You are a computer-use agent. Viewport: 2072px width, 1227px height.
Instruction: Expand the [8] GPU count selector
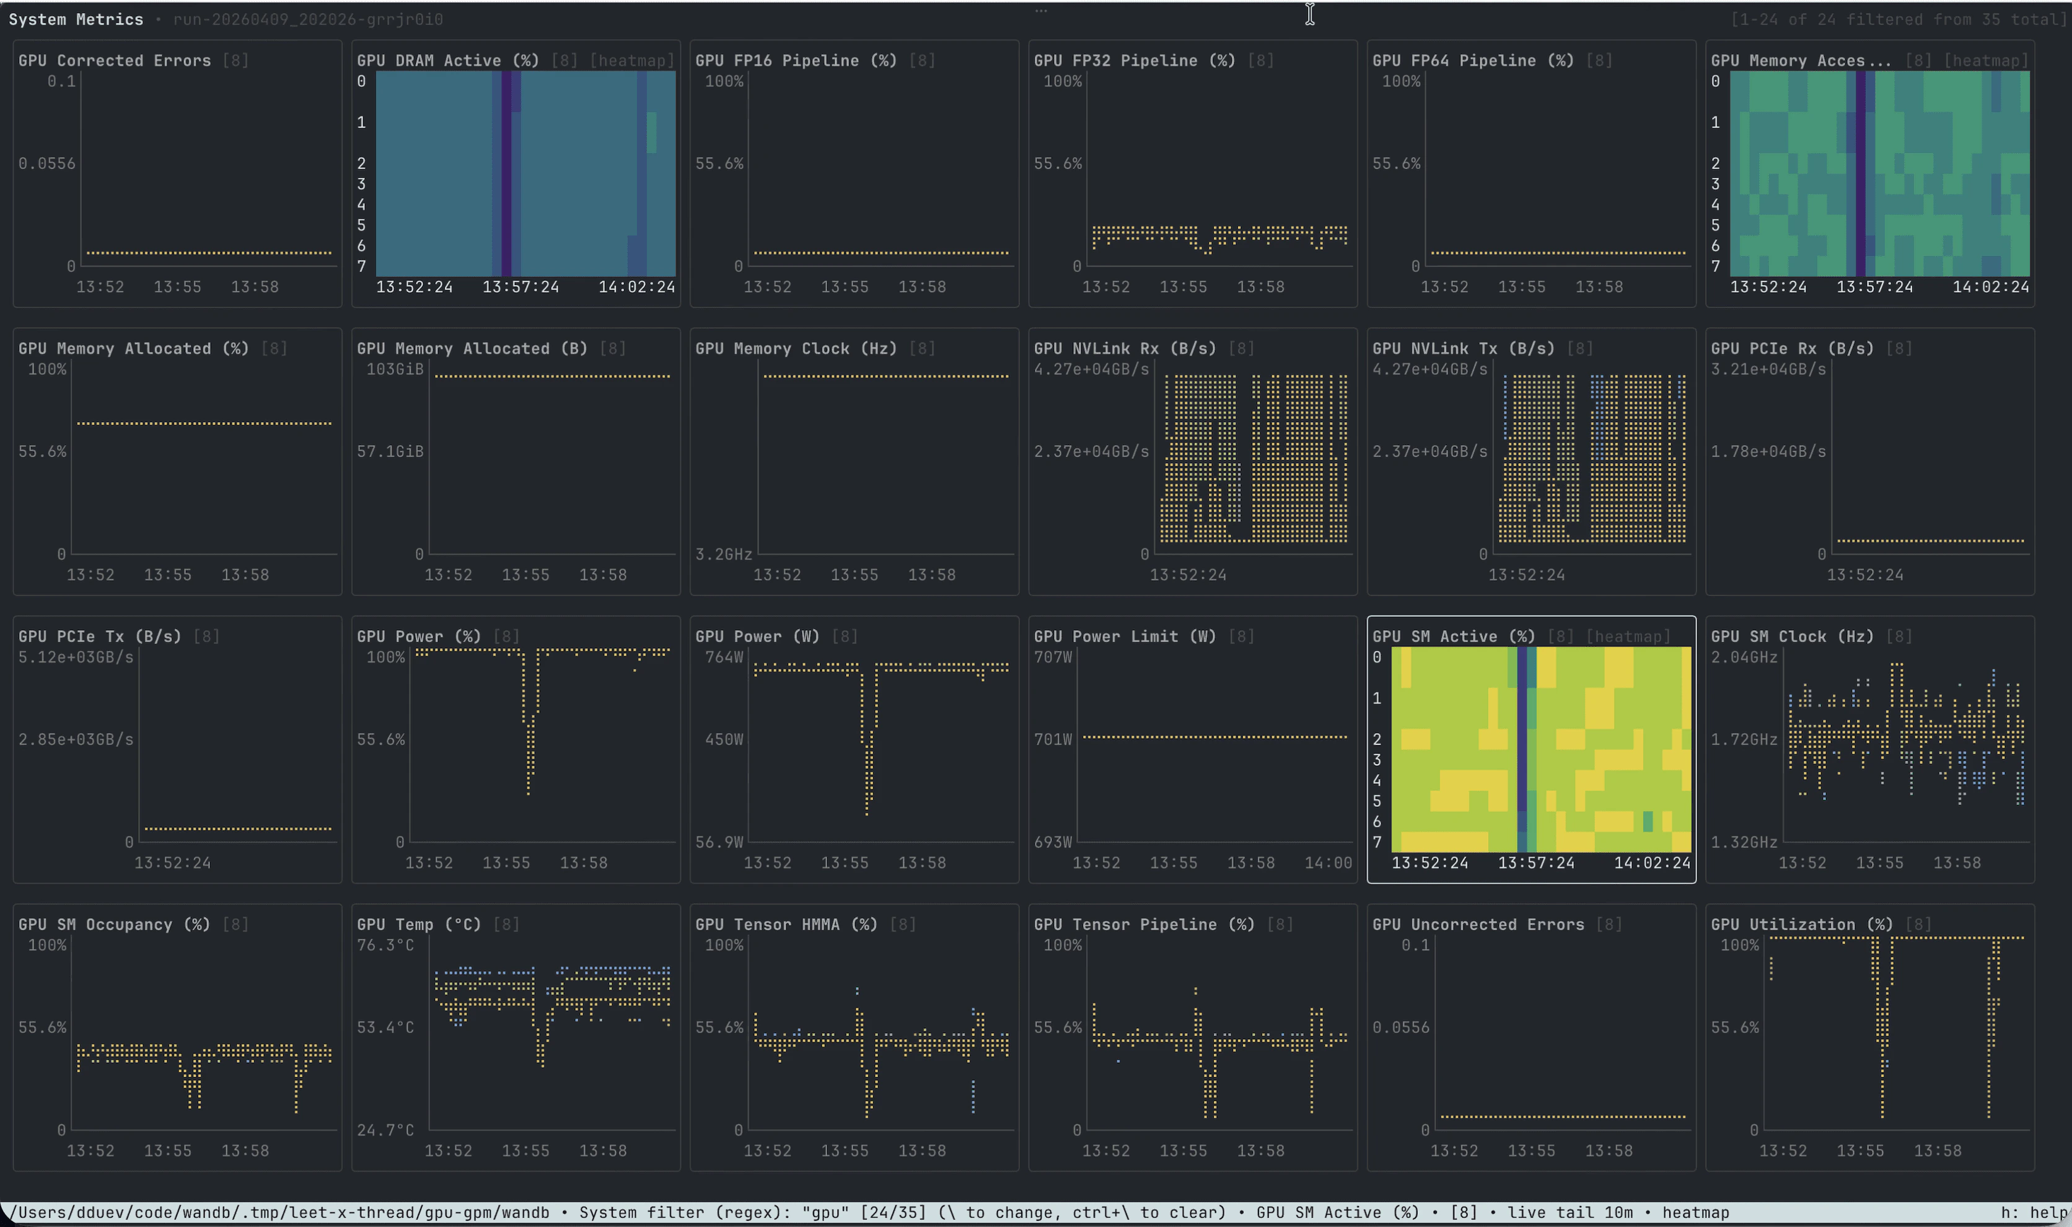point(1464,1212)
